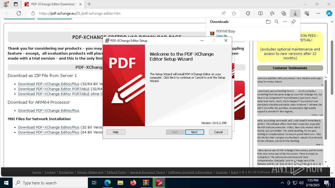
Task: Click 64 Bit MSI Download Editor/Plus link
Action: [49, 132]
